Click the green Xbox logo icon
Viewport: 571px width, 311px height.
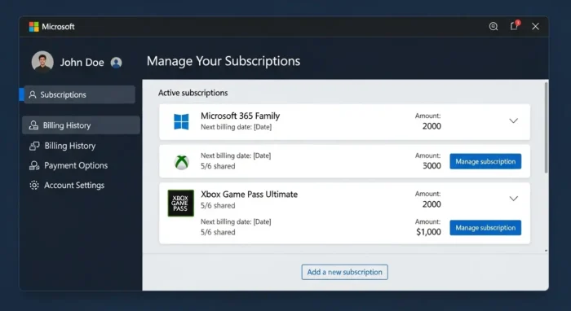pos(181,162)
